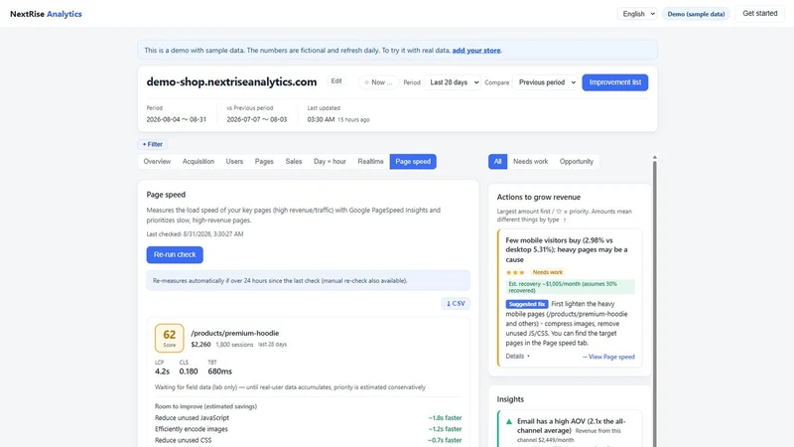Click the green up-triangle icon in Insights

coord(509,421)
